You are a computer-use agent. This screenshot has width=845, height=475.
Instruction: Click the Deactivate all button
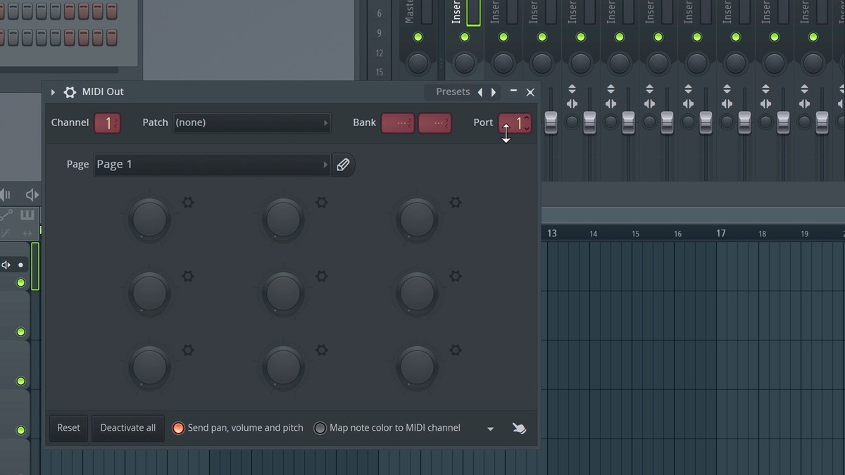click(127, 428)
